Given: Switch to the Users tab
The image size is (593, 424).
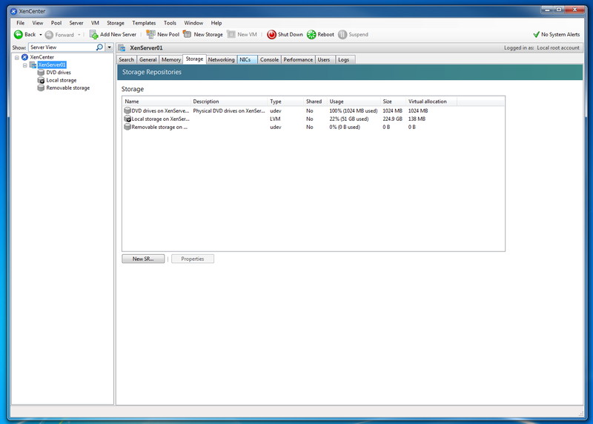Looking at the screenshot, I should click(324, 60).
